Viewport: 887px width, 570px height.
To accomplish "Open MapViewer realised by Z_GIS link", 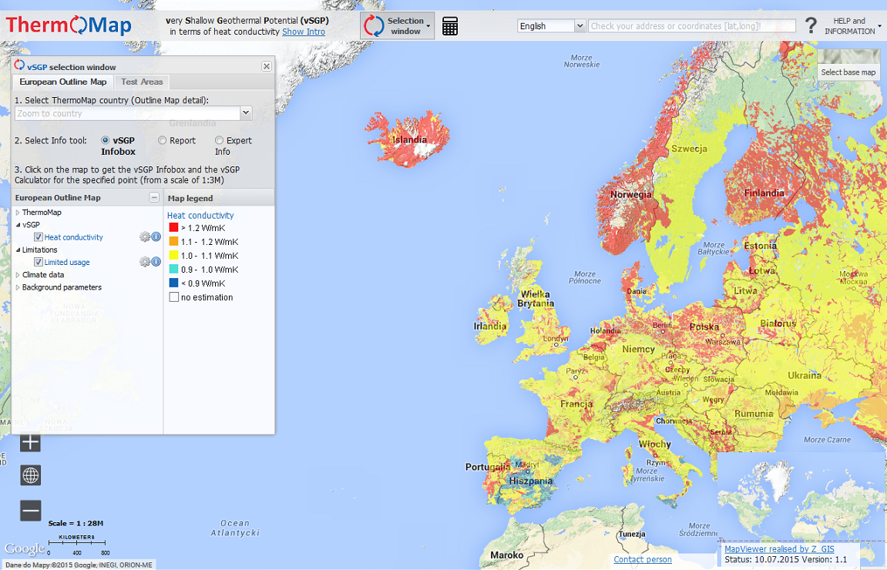I will (780, 549).
